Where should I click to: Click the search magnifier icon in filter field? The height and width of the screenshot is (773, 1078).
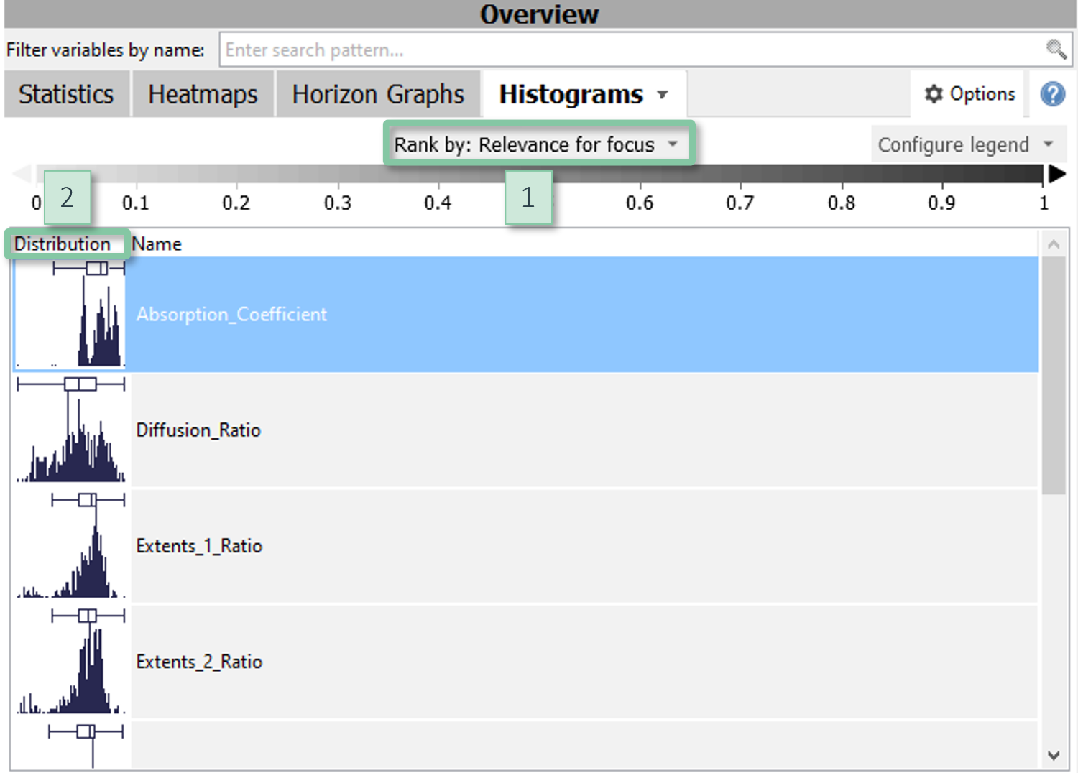1055,50
